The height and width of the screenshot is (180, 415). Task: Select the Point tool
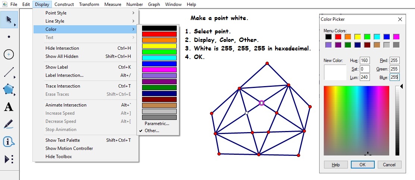click(9, 37)
